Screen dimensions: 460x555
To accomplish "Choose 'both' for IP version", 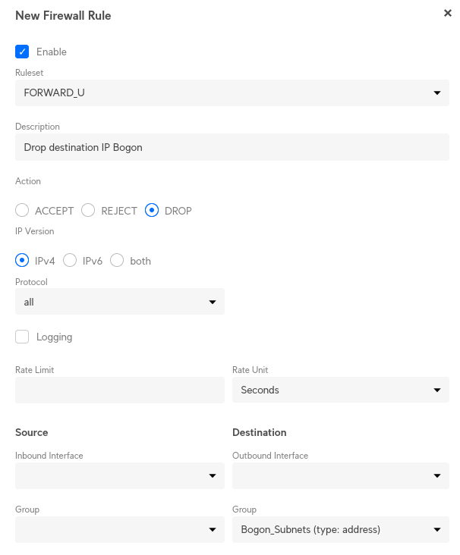I will 117,261.
